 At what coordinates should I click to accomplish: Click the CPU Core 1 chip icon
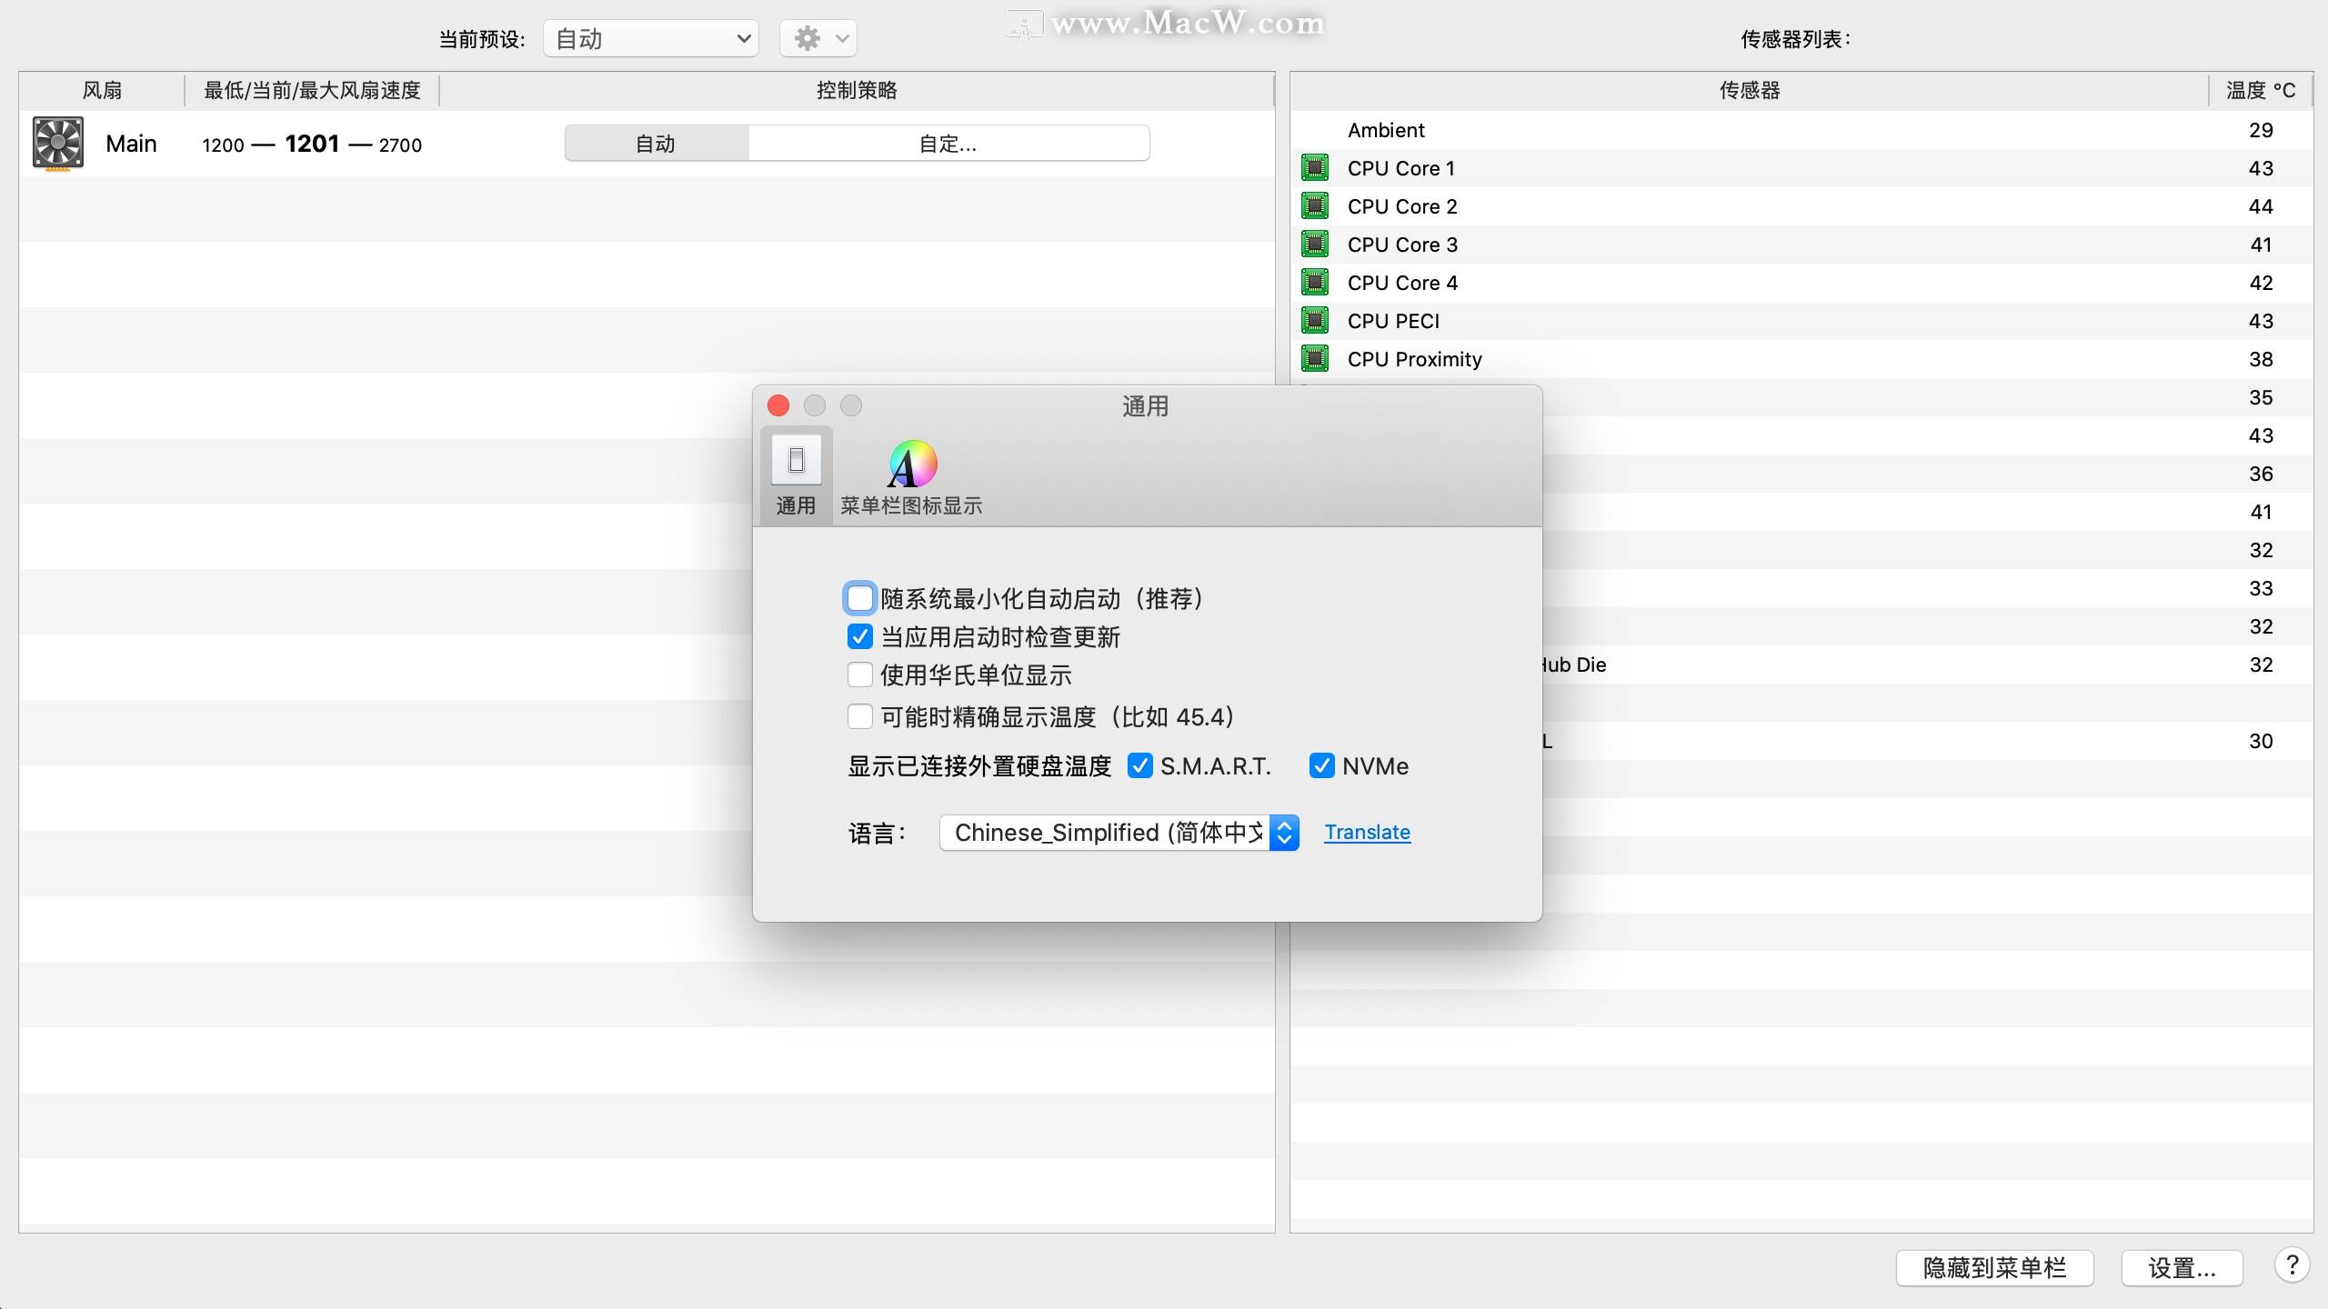click(x=1315, y=168)
